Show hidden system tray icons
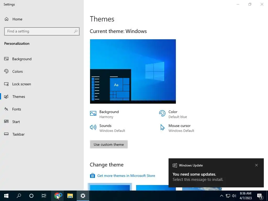This screenshot has height=201, width=268. 221,196
